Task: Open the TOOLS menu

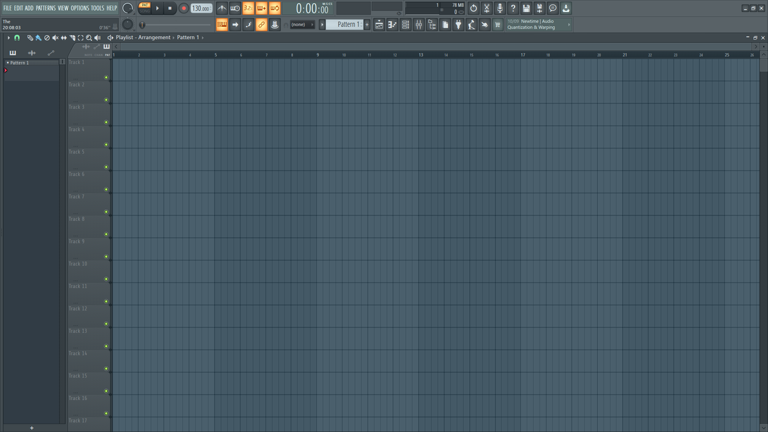Action: 97,8
